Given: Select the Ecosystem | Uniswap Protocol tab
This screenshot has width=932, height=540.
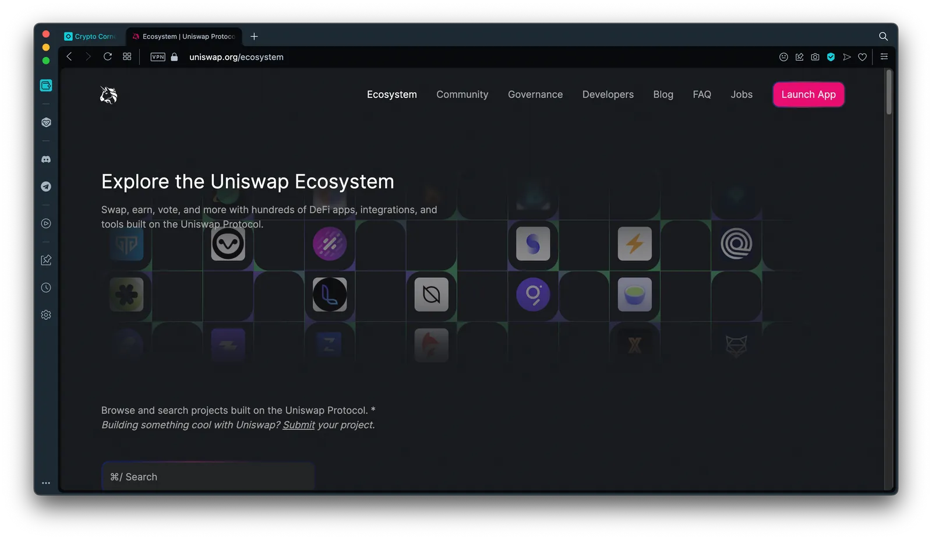Looking at the screenshot, I should [x=184, y=36].
